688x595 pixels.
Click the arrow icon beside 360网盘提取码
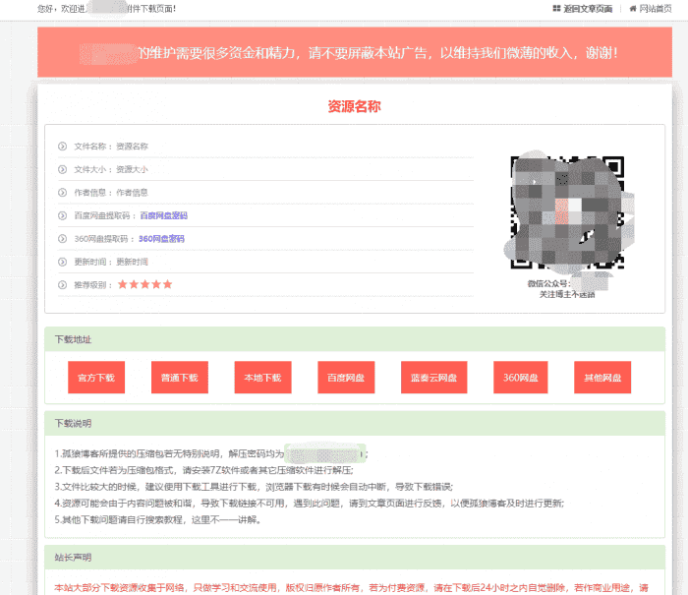point(63,238)
